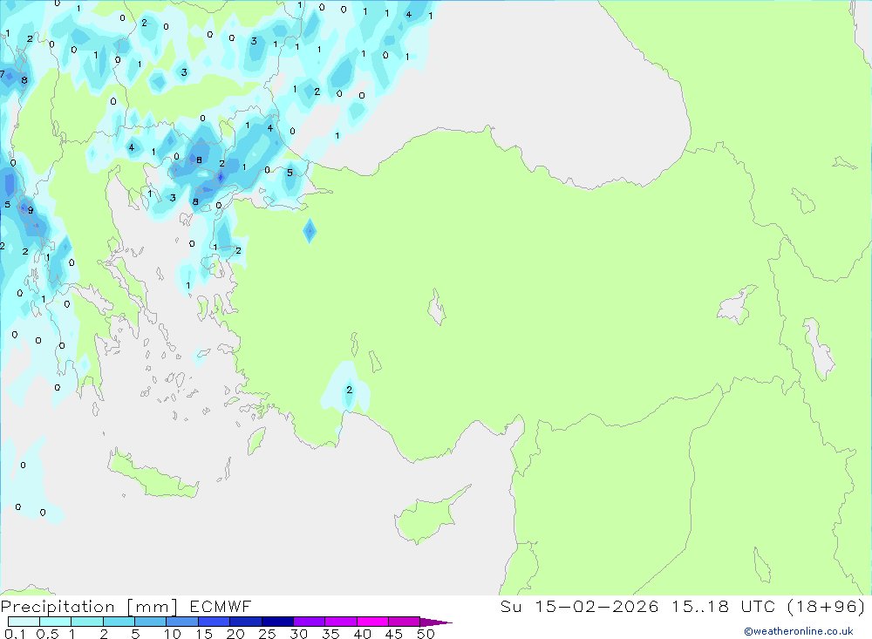
Task: Click the 'Precipitation [mm]' title text
Action: pos(89,607)
